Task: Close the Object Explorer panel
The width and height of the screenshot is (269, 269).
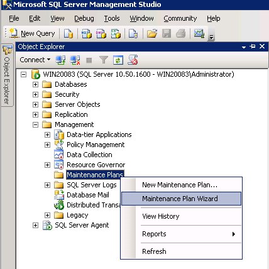Action: (262, 47)
